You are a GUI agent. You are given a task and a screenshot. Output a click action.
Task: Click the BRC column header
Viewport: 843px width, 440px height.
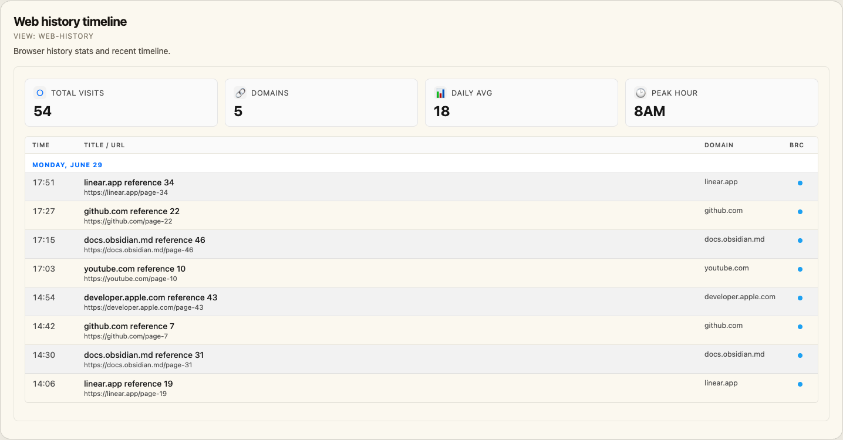797,145
